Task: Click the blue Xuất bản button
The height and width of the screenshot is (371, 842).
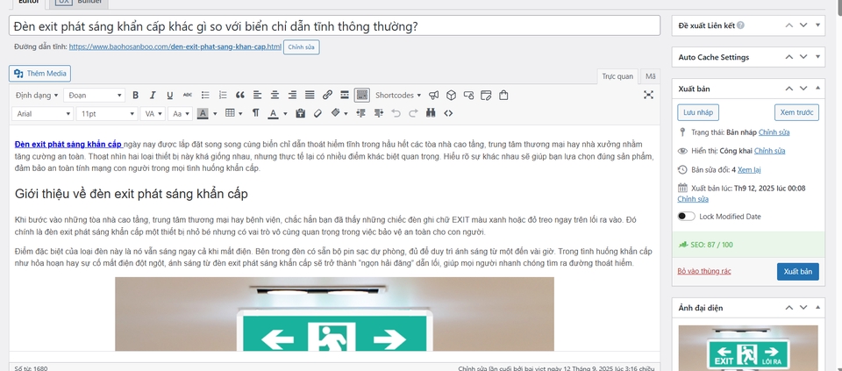Action: click(x=797, y=272)
